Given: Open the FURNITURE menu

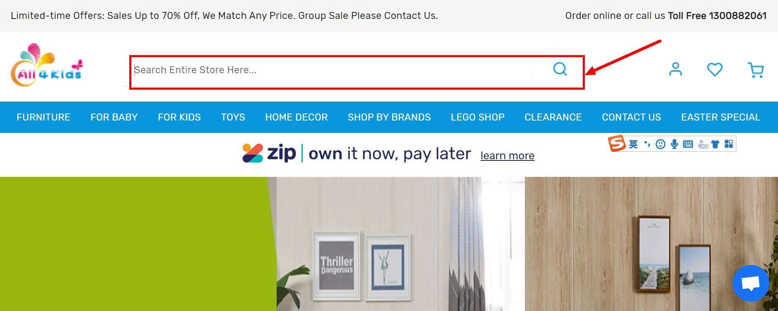Looking at the screenshot, I should pyautogui.click(x=43, y=117).
